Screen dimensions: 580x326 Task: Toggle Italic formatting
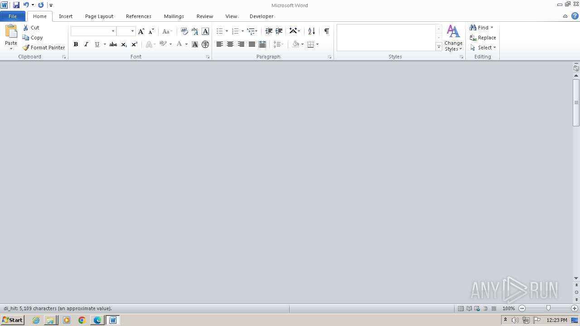86,44
